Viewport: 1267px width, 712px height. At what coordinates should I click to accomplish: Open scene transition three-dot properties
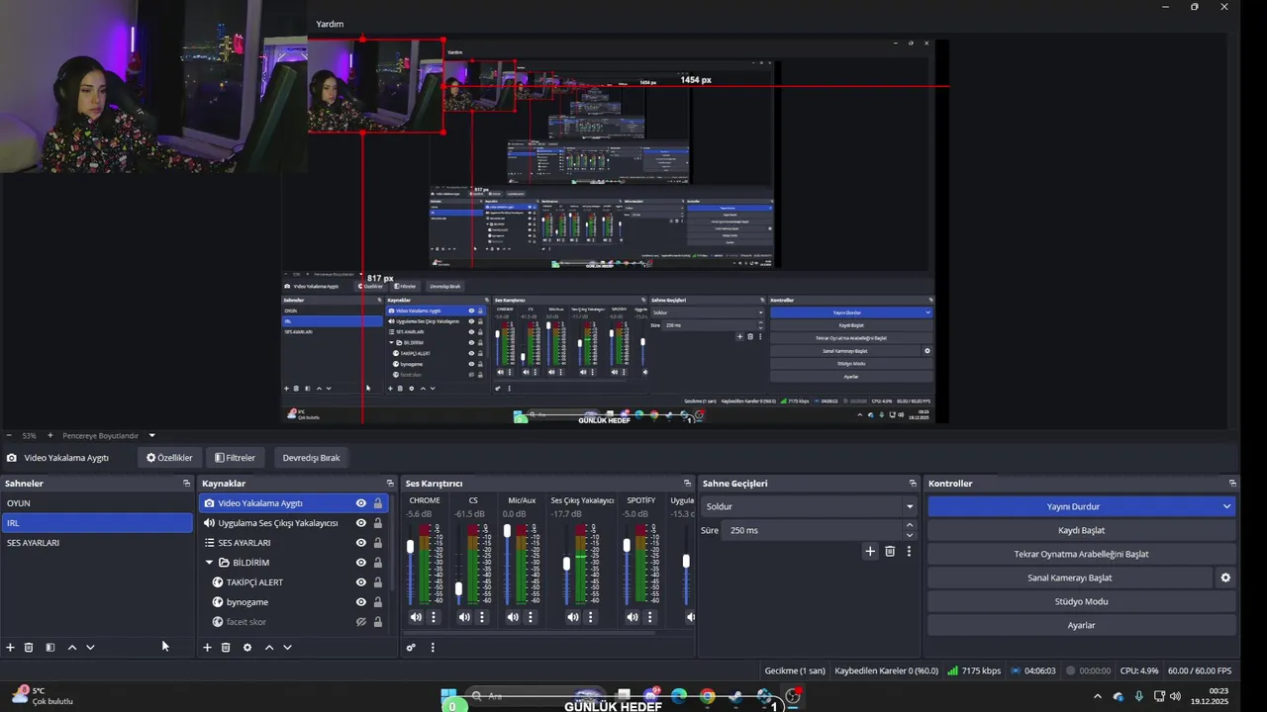909,551
